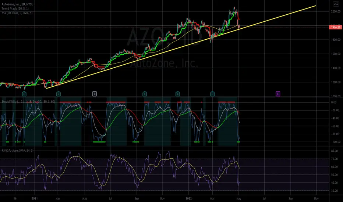Click the 16 date label on time axis
The width and height of the screenshot is (343, 202).
[x=15, y=198]
